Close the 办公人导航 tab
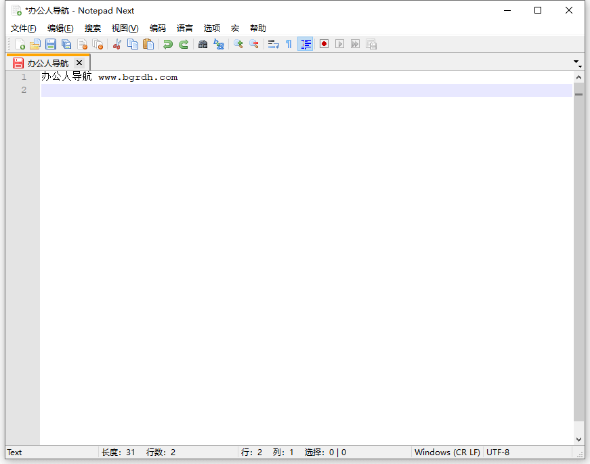Viewport: 590px width, 464px height. pyautogui.click(x=79, y=63)
